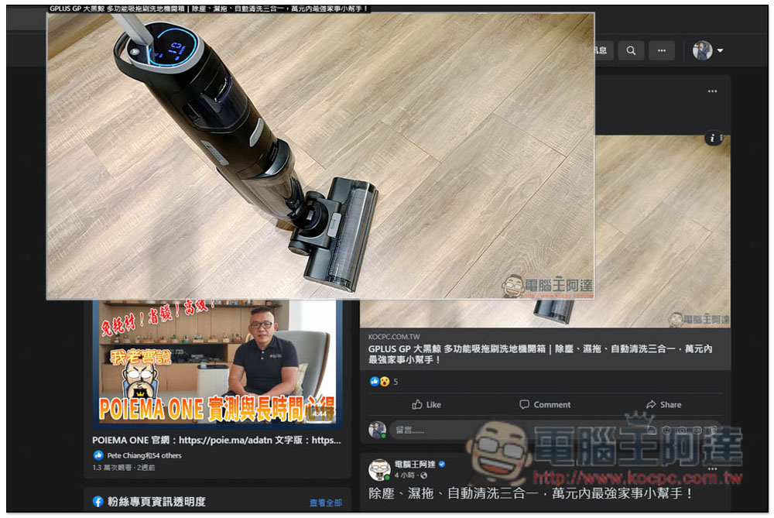This screenshot has height=518, width=774.
Task: Click the blue verified badge beside 電腦王阿達
Action: pyautogui.click(x=442, y=464)
